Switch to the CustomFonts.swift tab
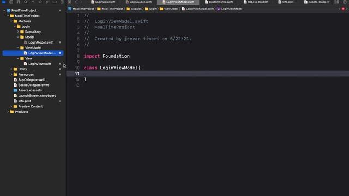 coord(219,2)
